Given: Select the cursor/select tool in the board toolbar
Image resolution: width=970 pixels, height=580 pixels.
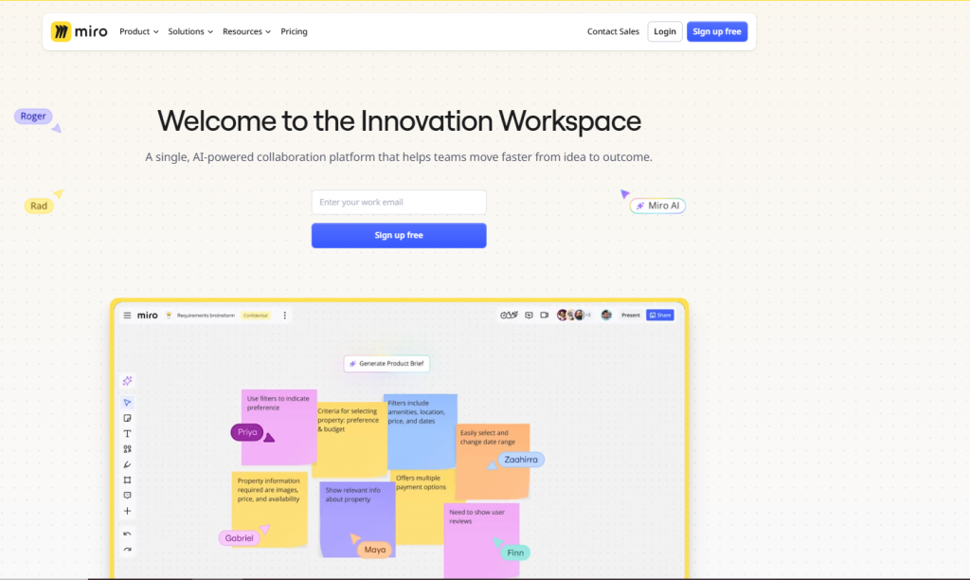Looking at the screenshot, I should (x=127, y=402).
